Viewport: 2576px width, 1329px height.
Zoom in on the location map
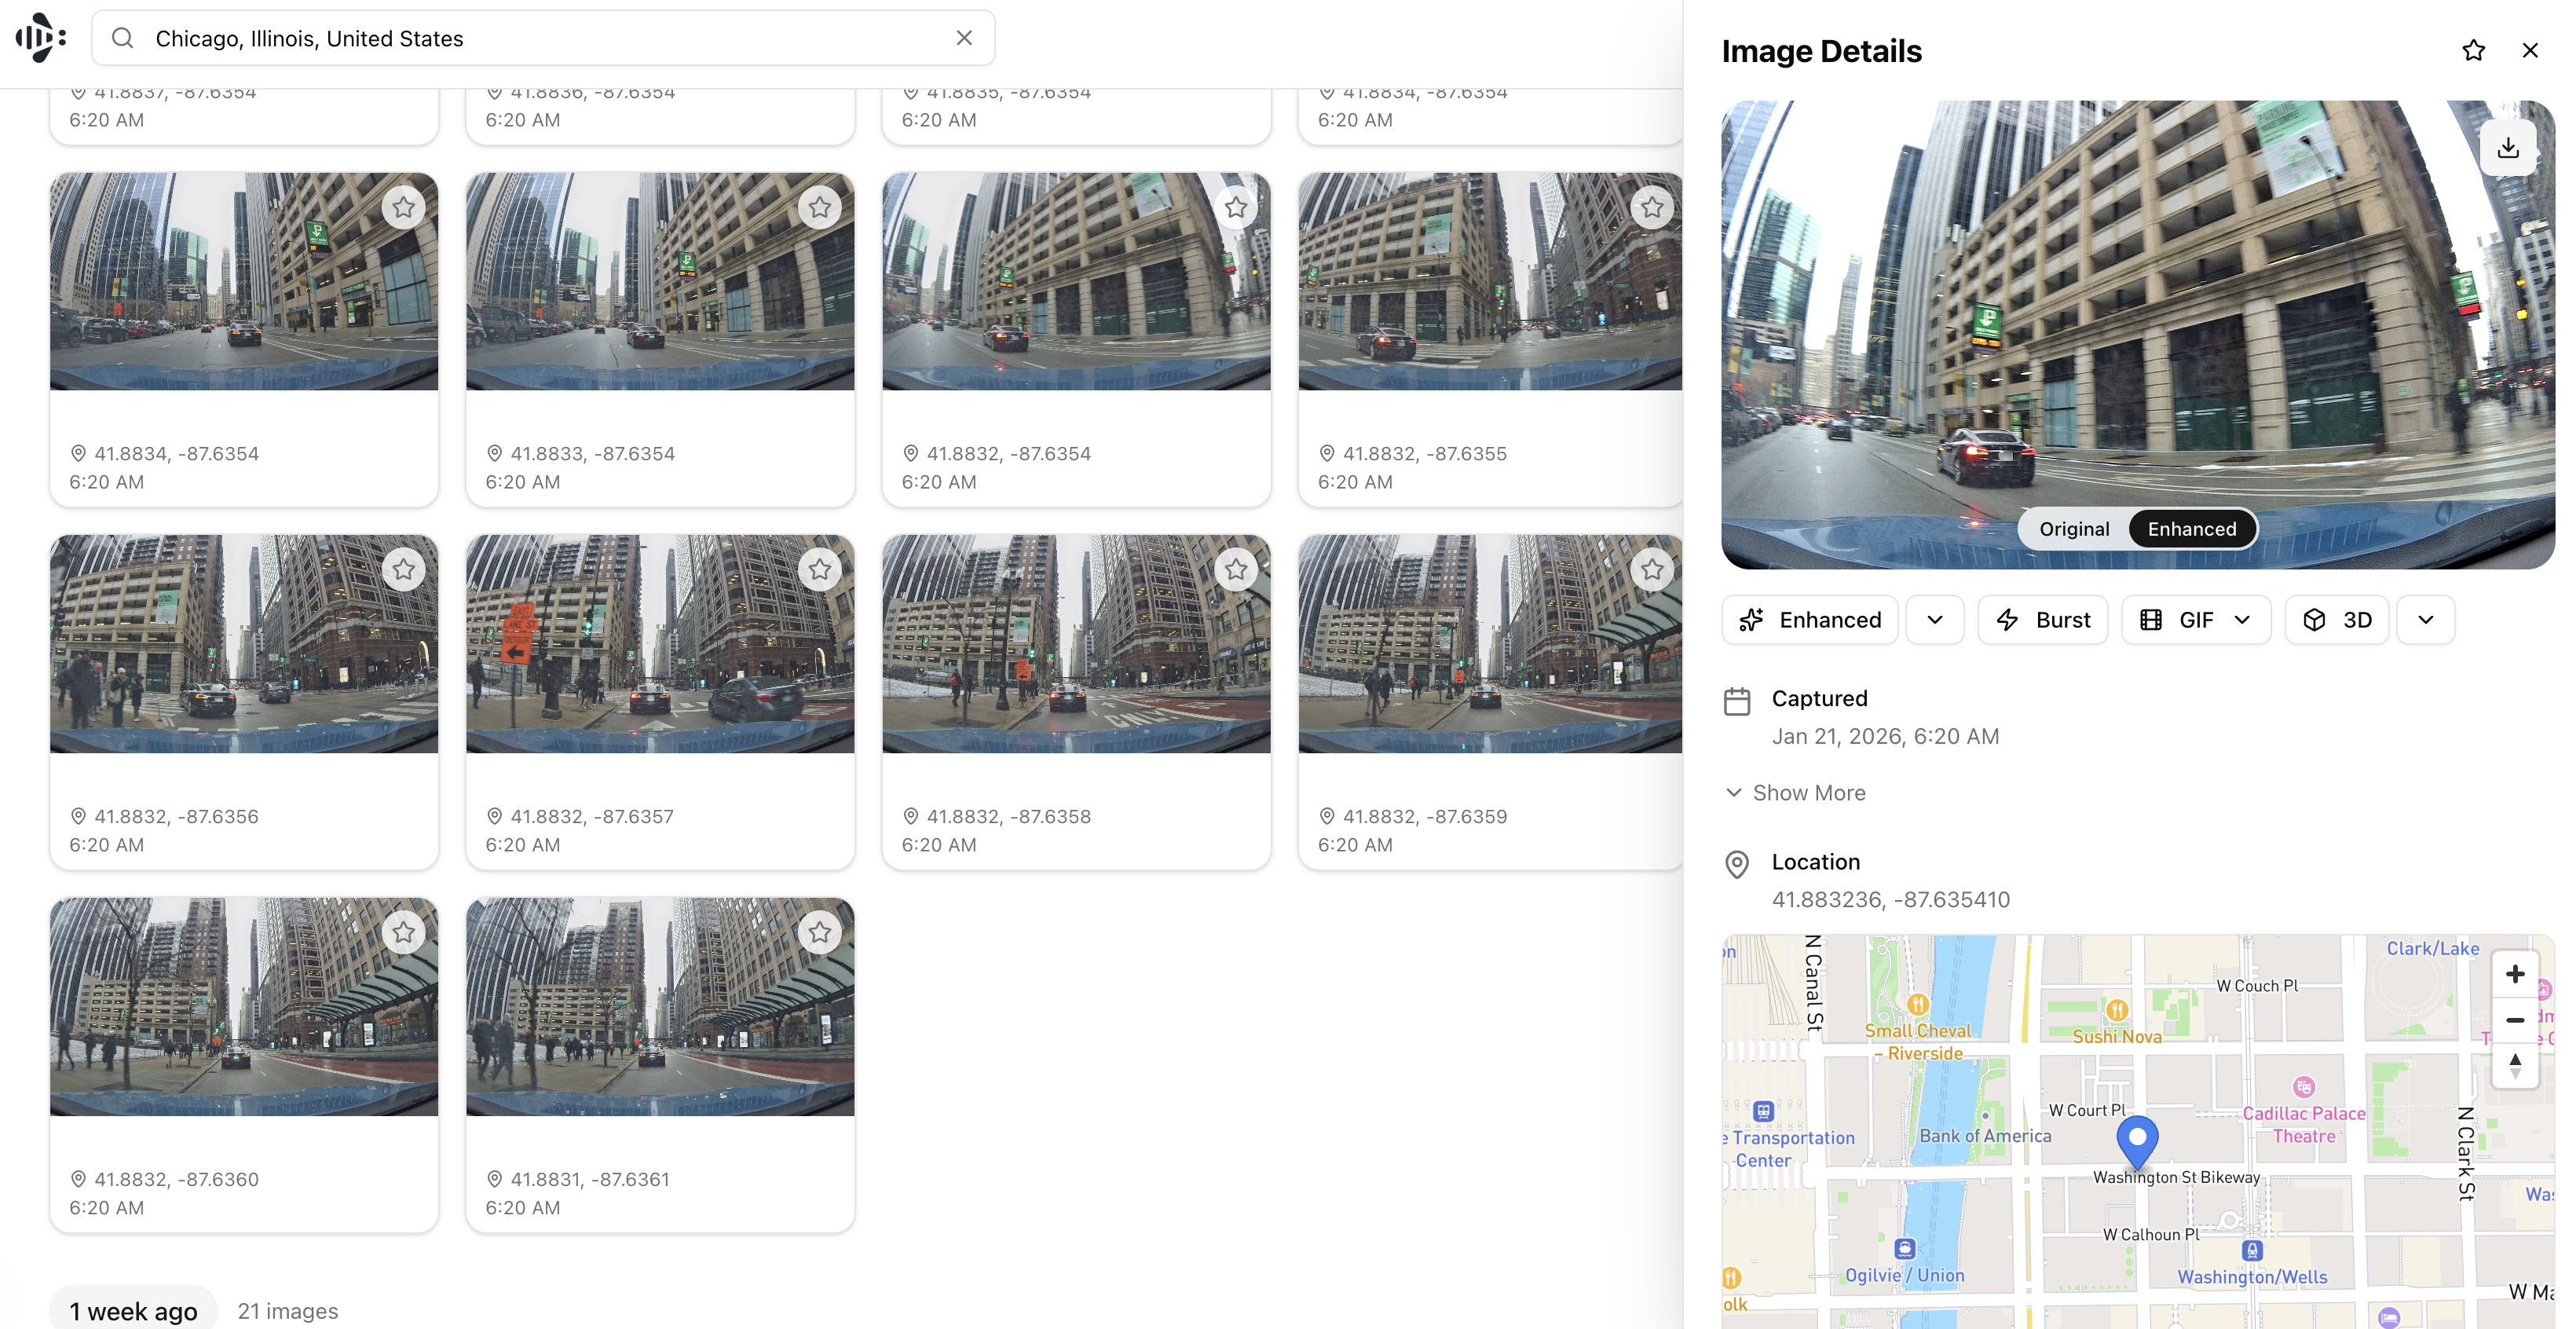[2514, 974]
